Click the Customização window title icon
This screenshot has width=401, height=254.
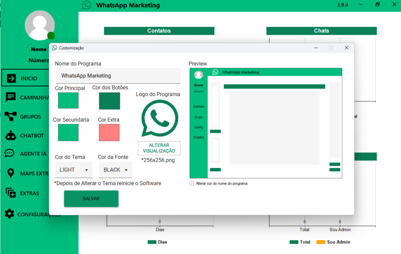pyautogui.click(x=54, y=48)
